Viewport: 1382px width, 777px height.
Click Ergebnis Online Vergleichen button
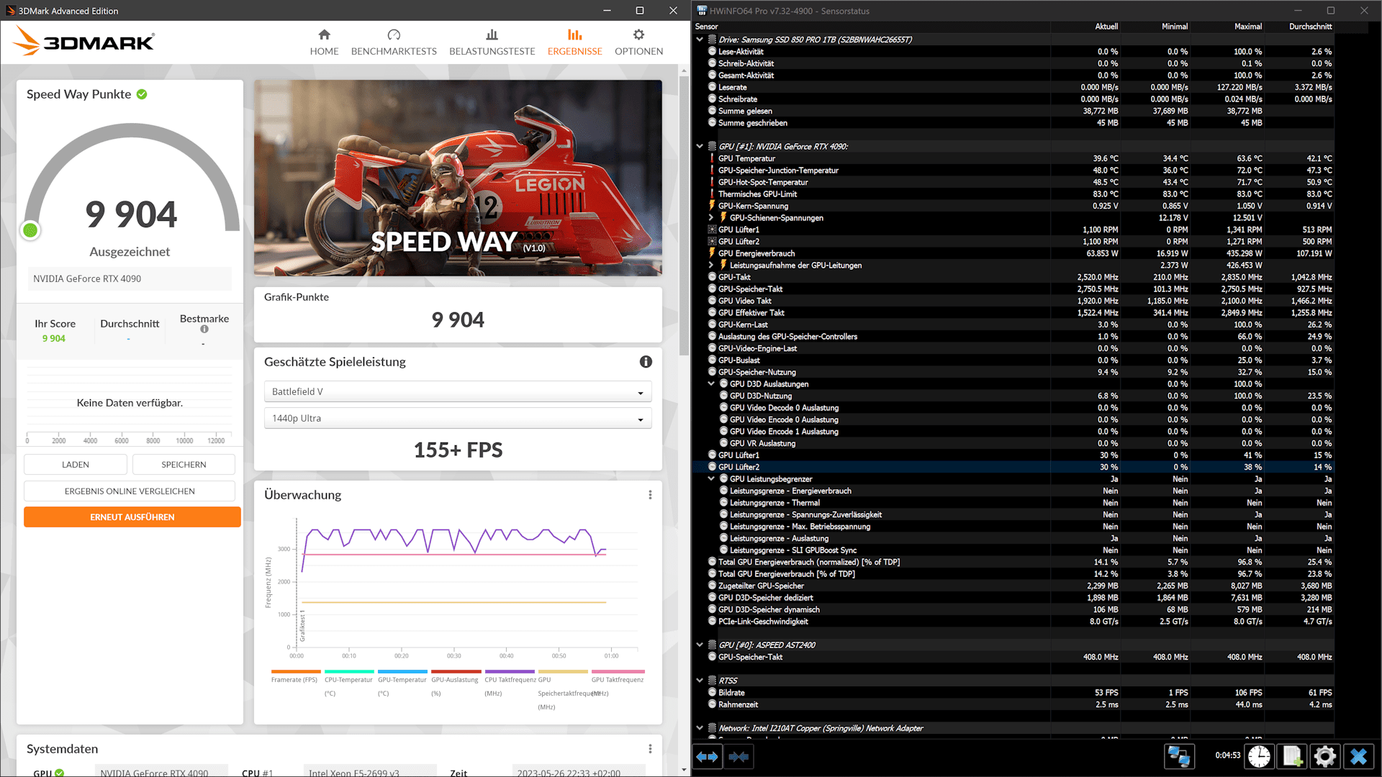click(x=130, y=491)
